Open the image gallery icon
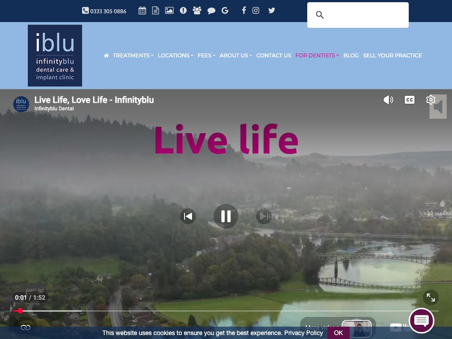Screen dimensions: 452x339 169,11
